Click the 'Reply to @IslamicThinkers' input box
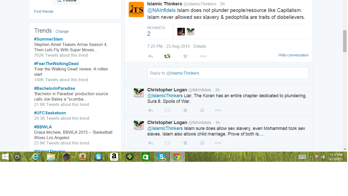 (x=228, y=73)
